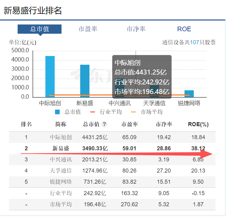
Task: Click the 3490.33亿 market value cell
Action: 95,148
